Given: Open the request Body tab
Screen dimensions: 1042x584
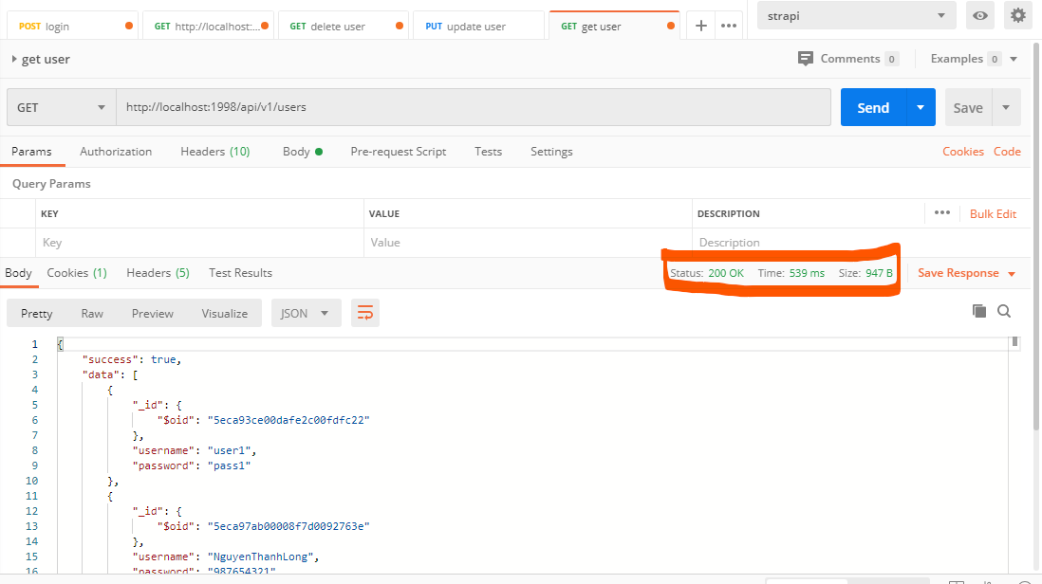Looking at the screenshot, I should coord(303,152).
